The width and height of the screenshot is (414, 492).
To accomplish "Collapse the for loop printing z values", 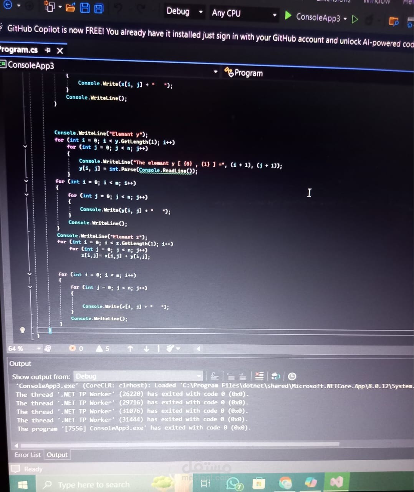I will [x=29, y=274].
